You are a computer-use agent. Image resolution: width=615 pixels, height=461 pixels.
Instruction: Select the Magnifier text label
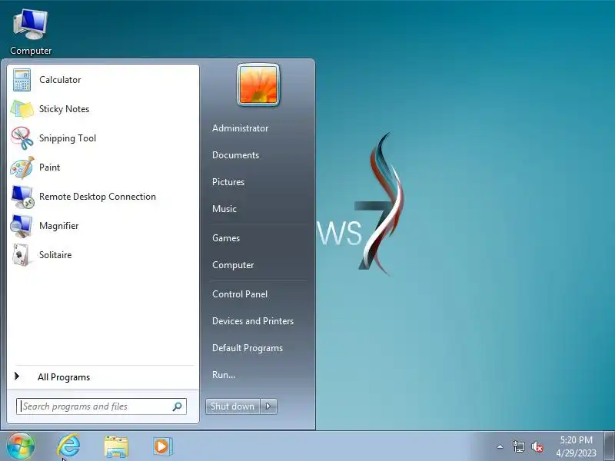pyautogui.click(x=59, y=226)
